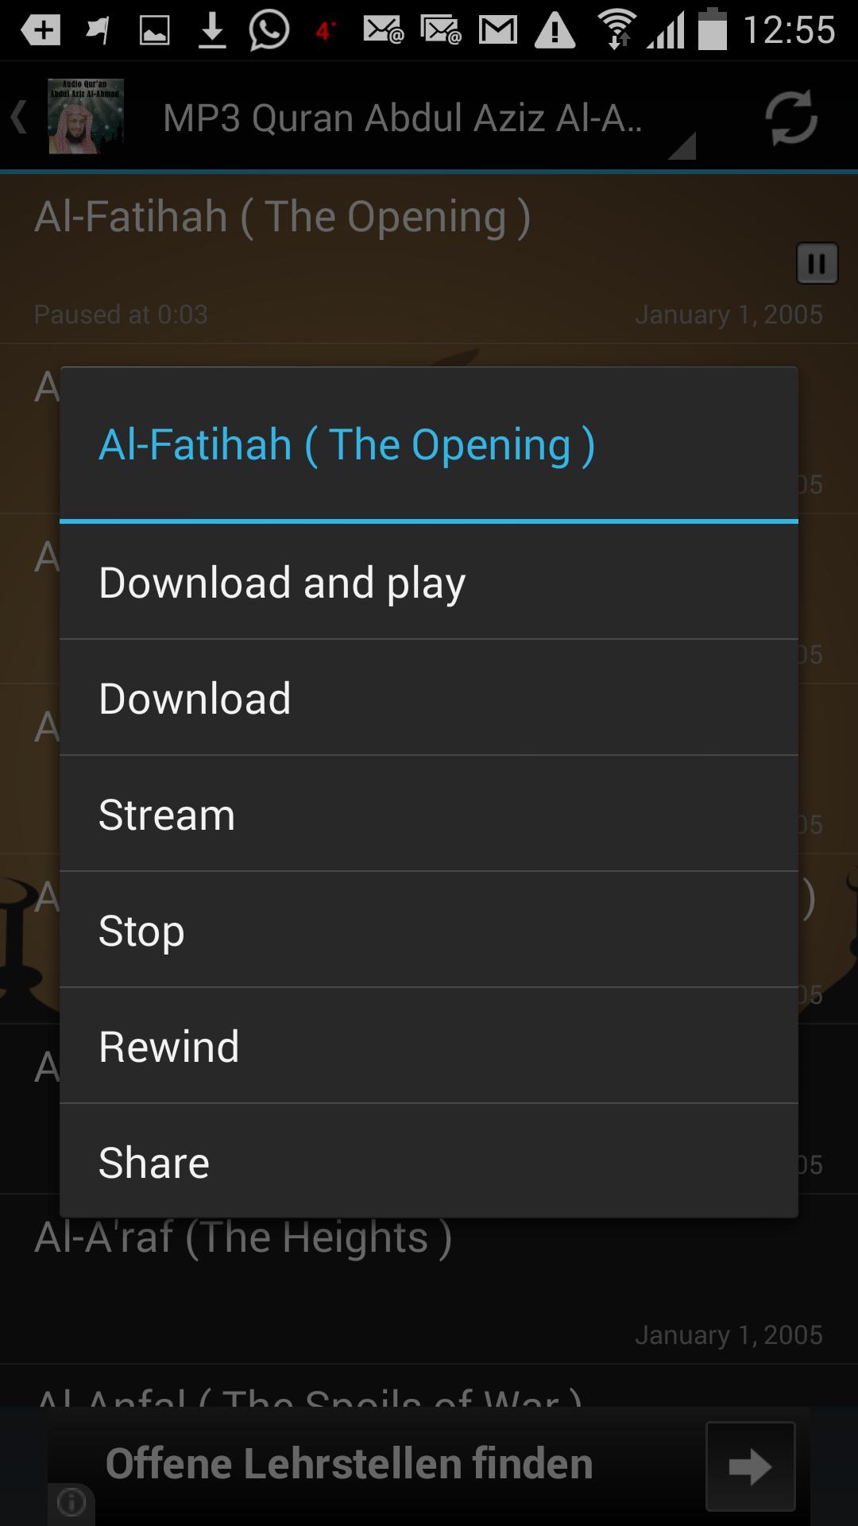Tap Share in the context menu
Screen dimensions: 858x1526
click(x=429, y=1161)
